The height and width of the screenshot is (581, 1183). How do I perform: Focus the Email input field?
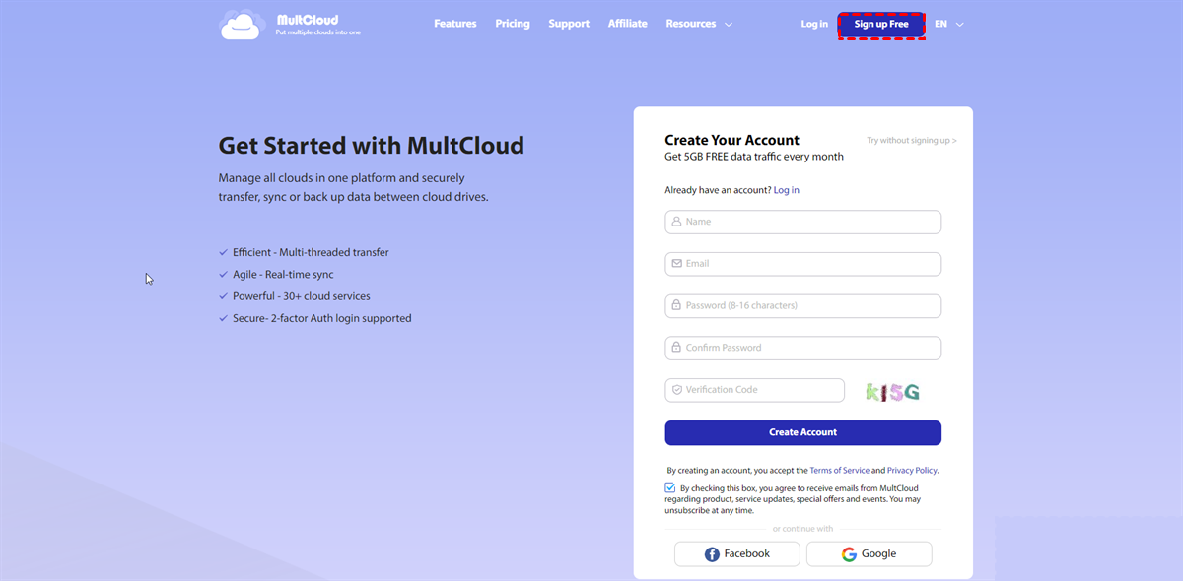(803, 264)
